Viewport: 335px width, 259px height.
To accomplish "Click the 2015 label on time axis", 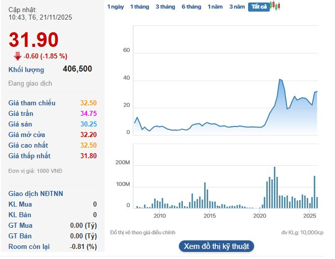I will (x=209, y=216).
